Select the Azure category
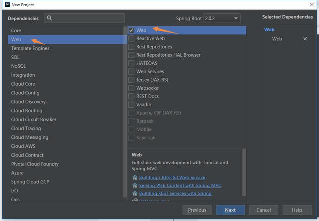Image resolution: width=319 pixels, height=221 pixels. click(66, 173)
